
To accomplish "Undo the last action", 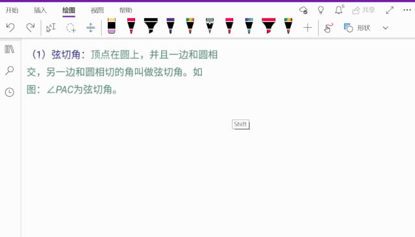I will click(10, 27).
